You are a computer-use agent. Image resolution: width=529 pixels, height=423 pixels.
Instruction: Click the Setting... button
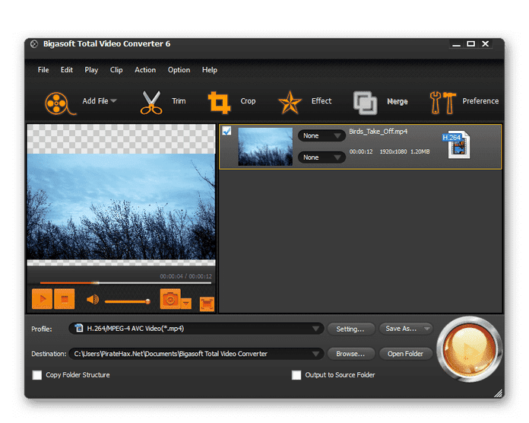coord(350,329)
